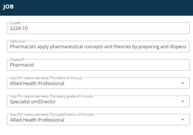This screenshot has width=193, height=135.
Task: Click inside the Code input field
Action: tap(98, 28)
